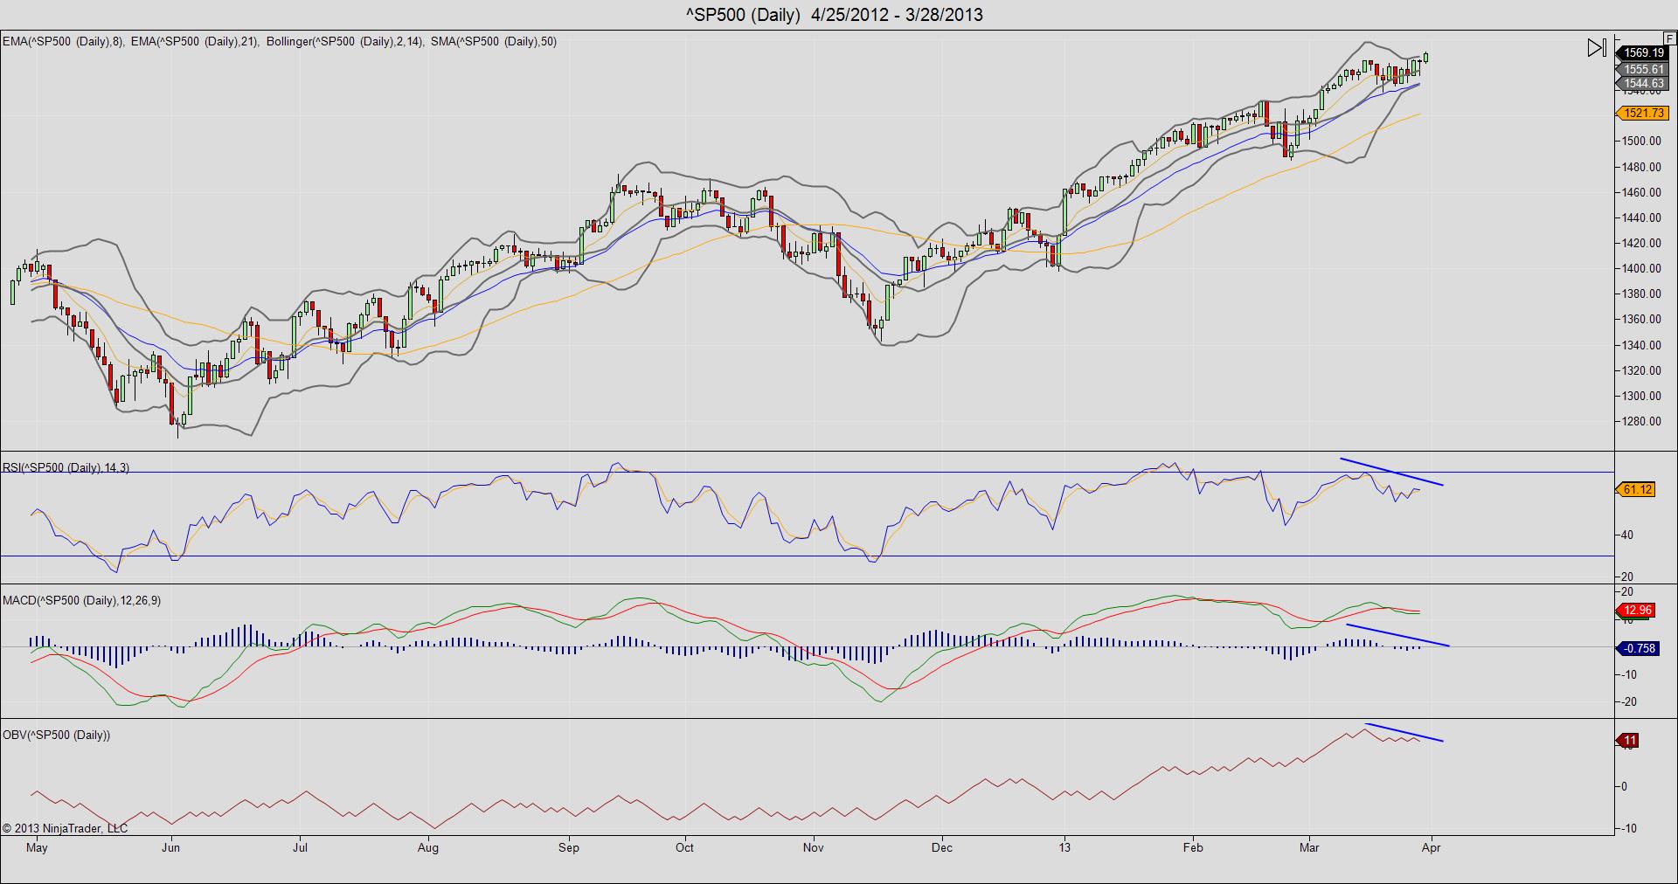Click the red 12.96 MACD value marker

(1637, 611)
